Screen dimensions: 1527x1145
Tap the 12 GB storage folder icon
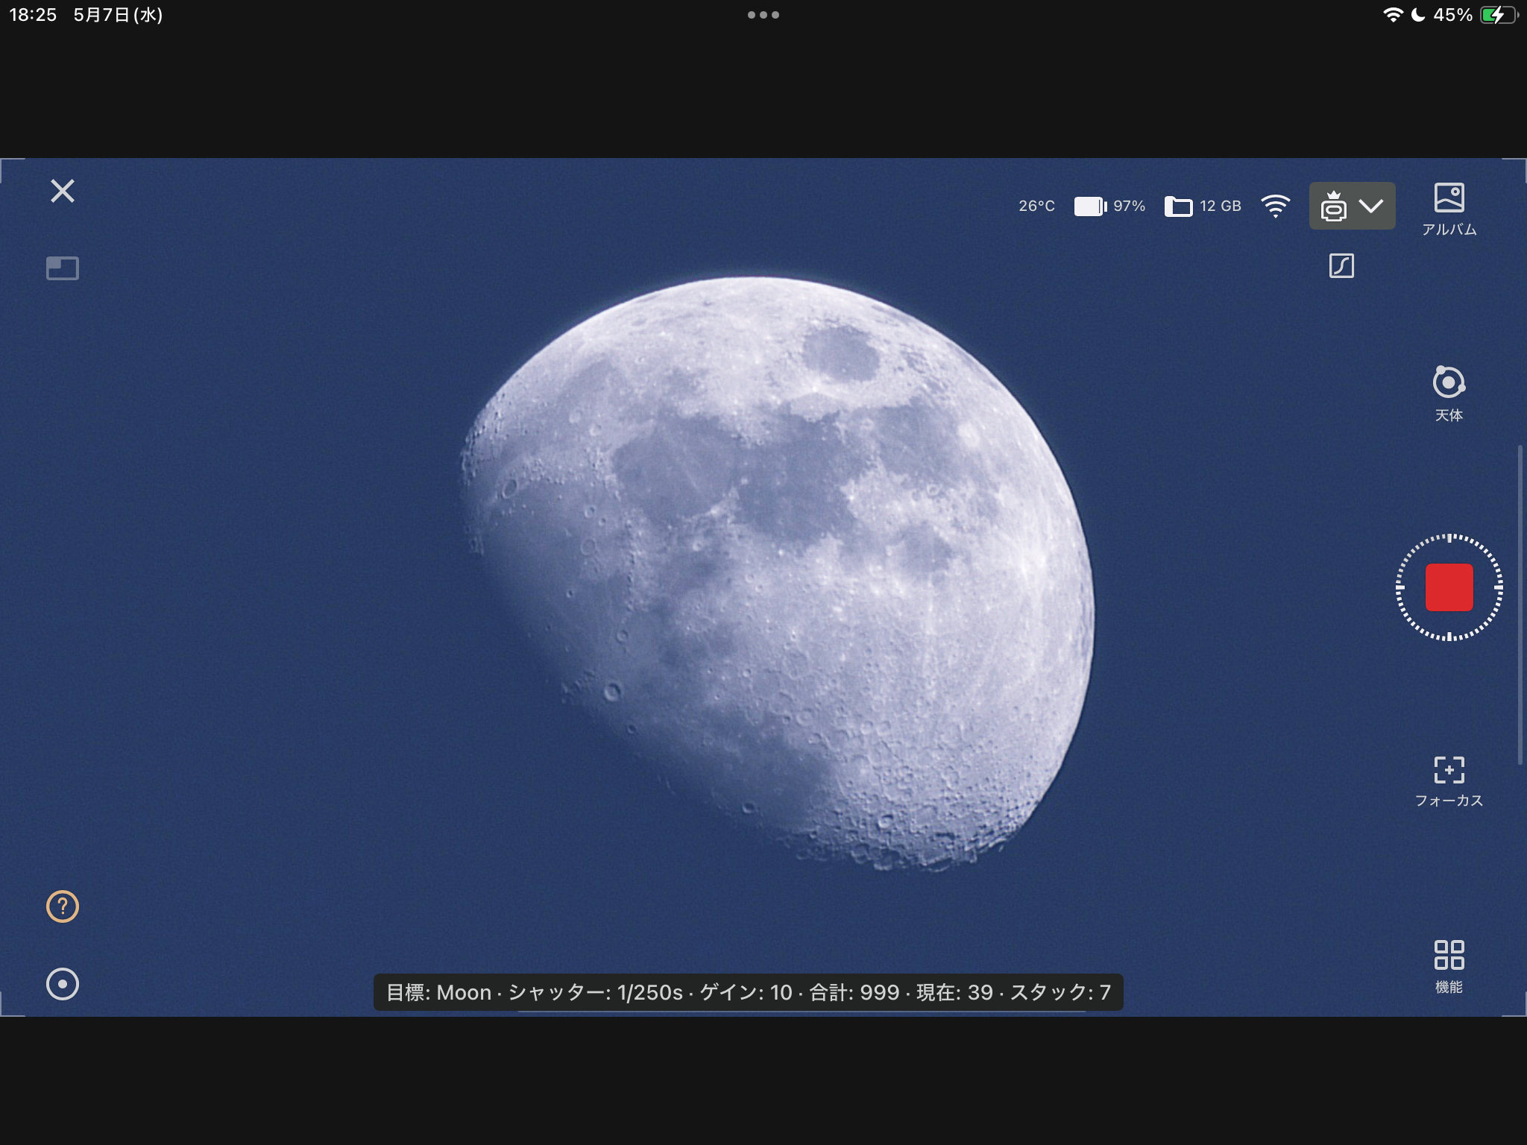[1203, 206]
